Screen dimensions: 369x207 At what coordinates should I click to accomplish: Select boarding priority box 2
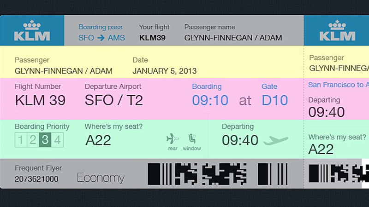(x=33, y=140)
